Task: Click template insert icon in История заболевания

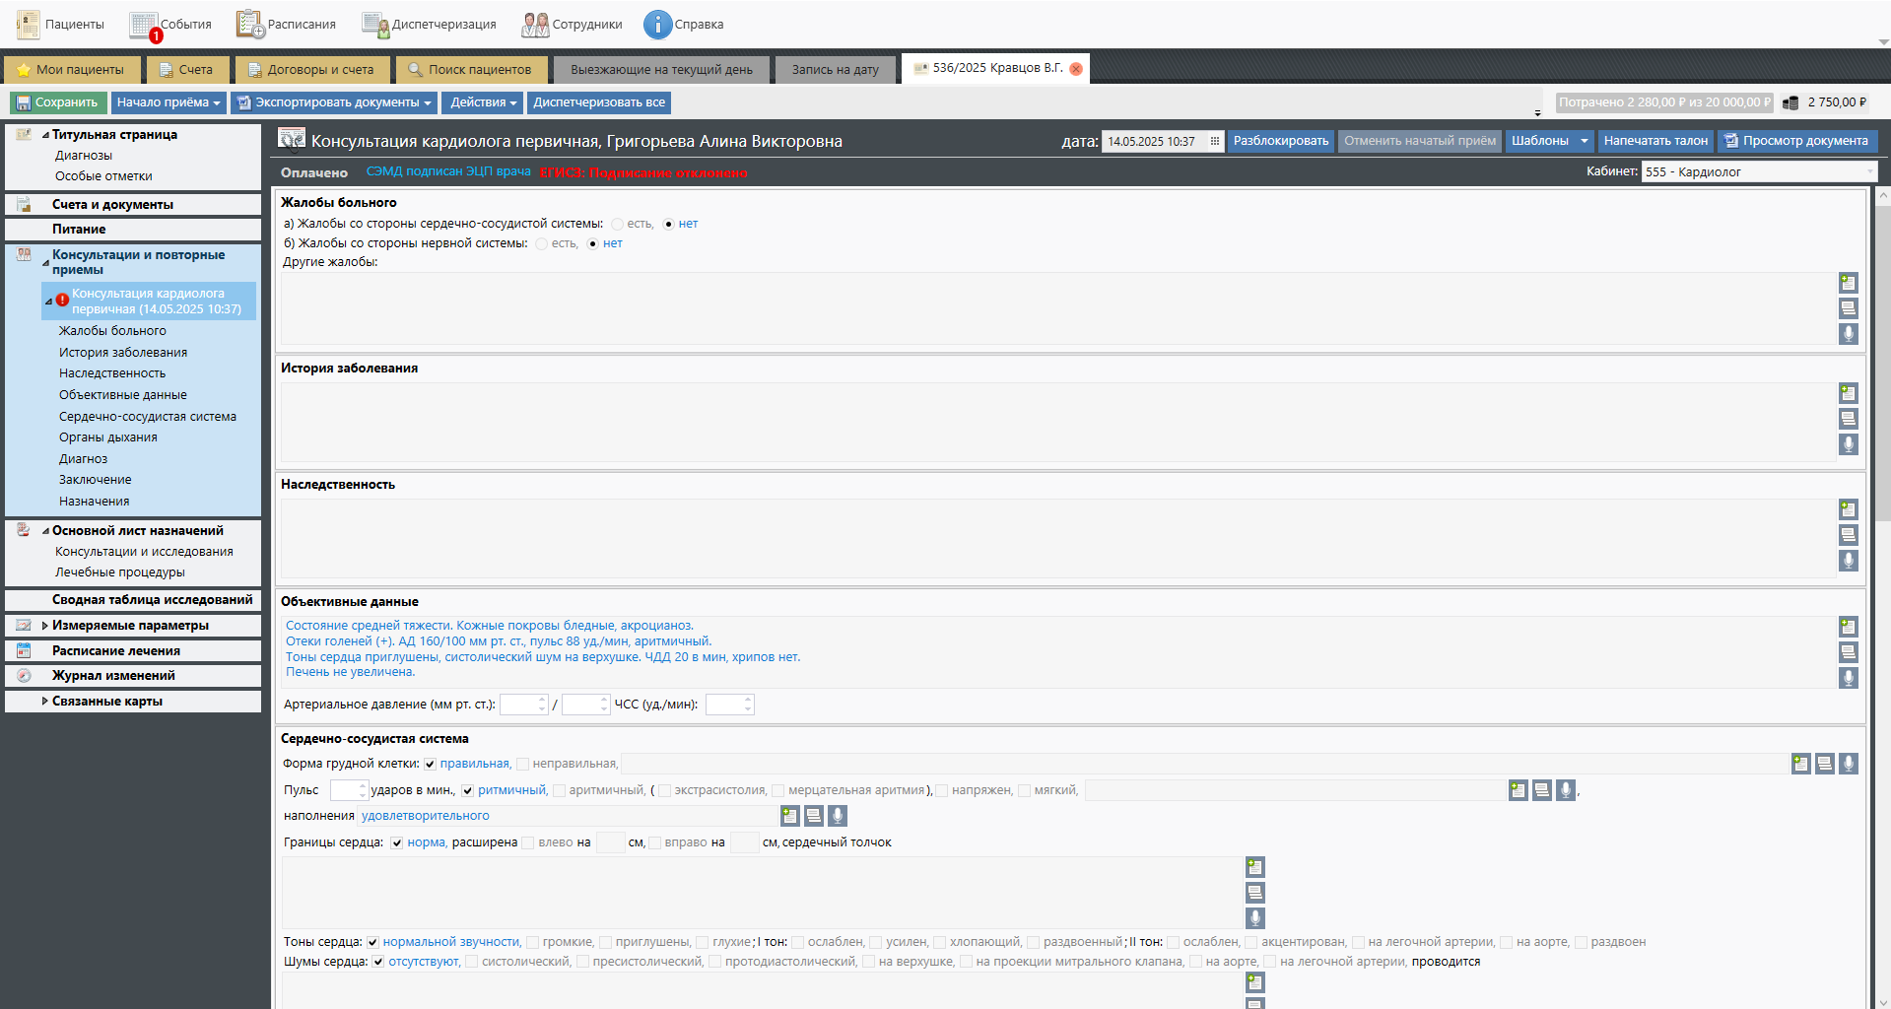Action: (1848, 393)
